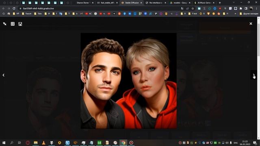260x146 pixels.
Task: Open the browser extensions puzzle icon
Action: coord(241,9)
